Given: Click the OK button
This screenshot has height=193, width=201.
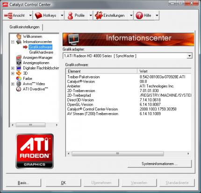Looking at the screenshot, I should 63,183.
